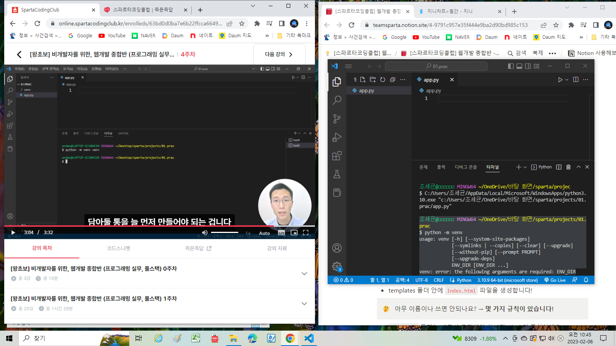Viewport: 616px width, 346px height.
Task: Go back from lecture title arrow
Action: click(19, 54)
